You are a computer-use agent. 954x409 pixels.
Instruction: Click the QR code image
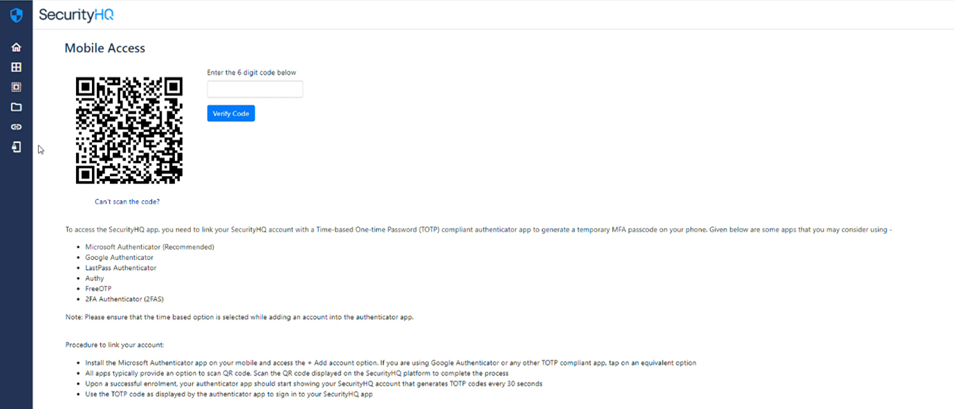click(129, 130)
